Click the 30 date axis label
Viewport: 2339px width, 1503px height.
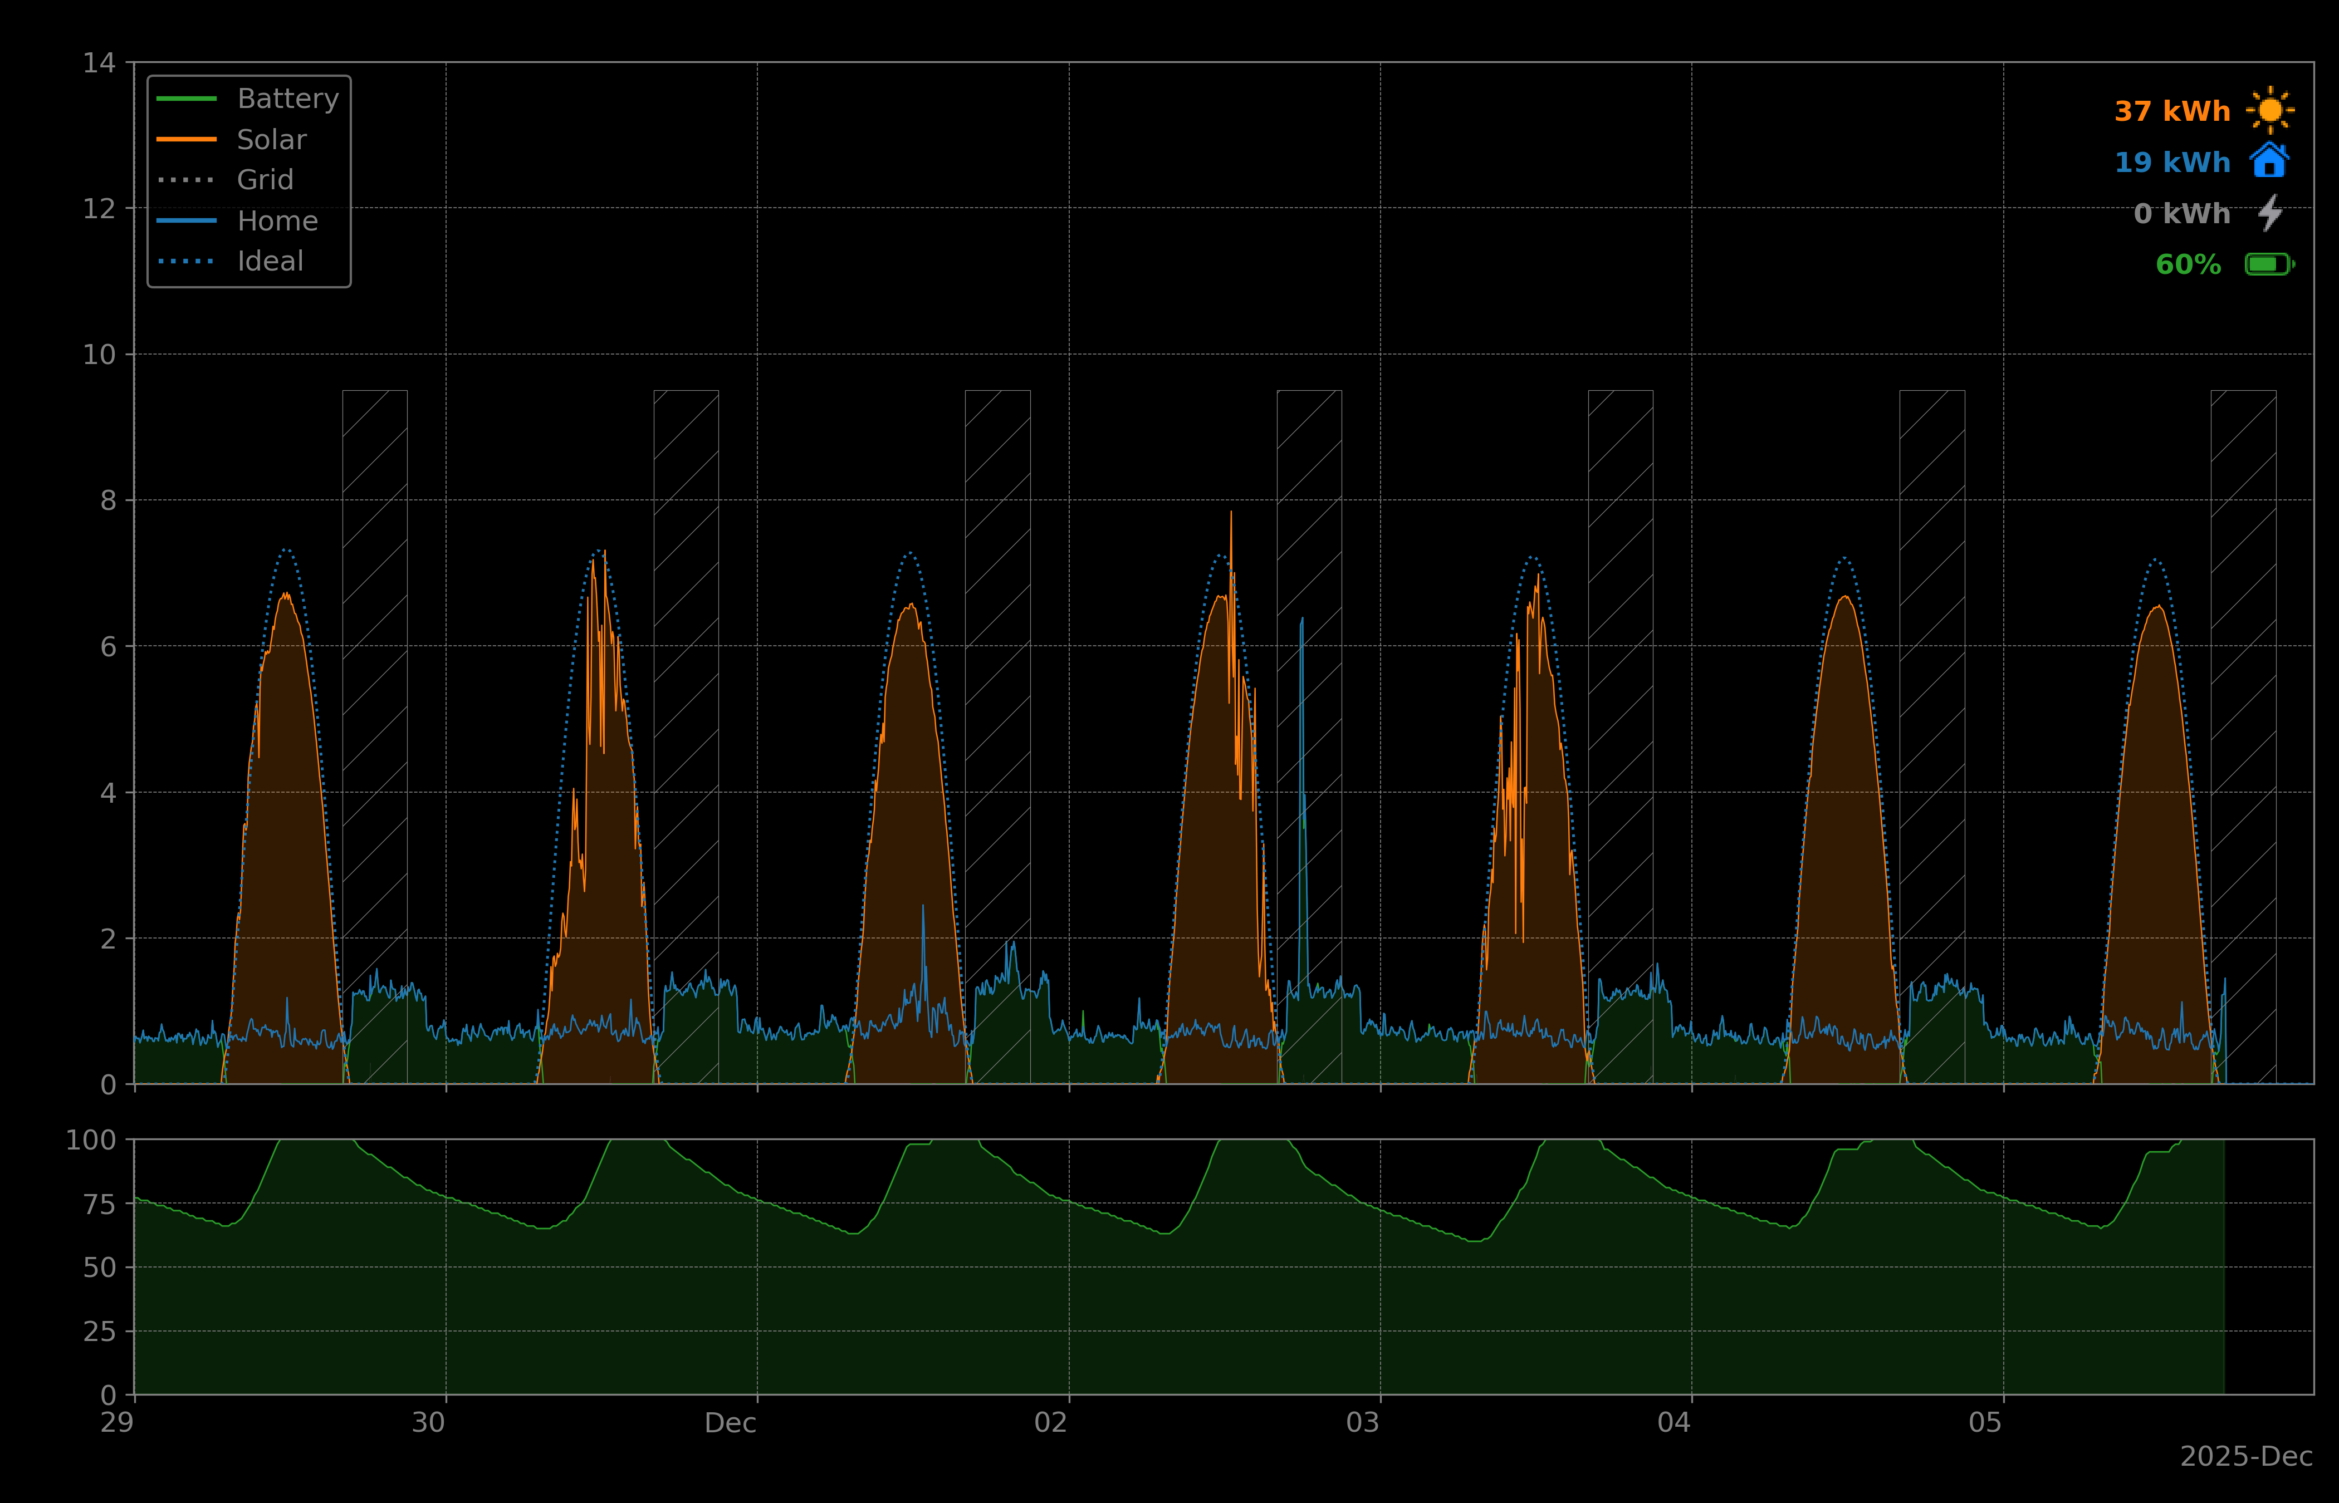pyautogui.click(x=428, y=1423)
